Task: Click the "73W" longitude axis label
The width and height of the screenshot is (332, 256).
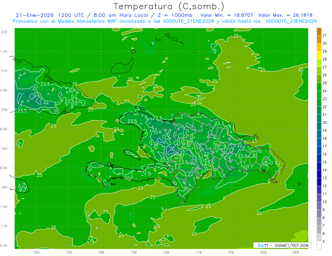Action: click(x=134, y=252)
